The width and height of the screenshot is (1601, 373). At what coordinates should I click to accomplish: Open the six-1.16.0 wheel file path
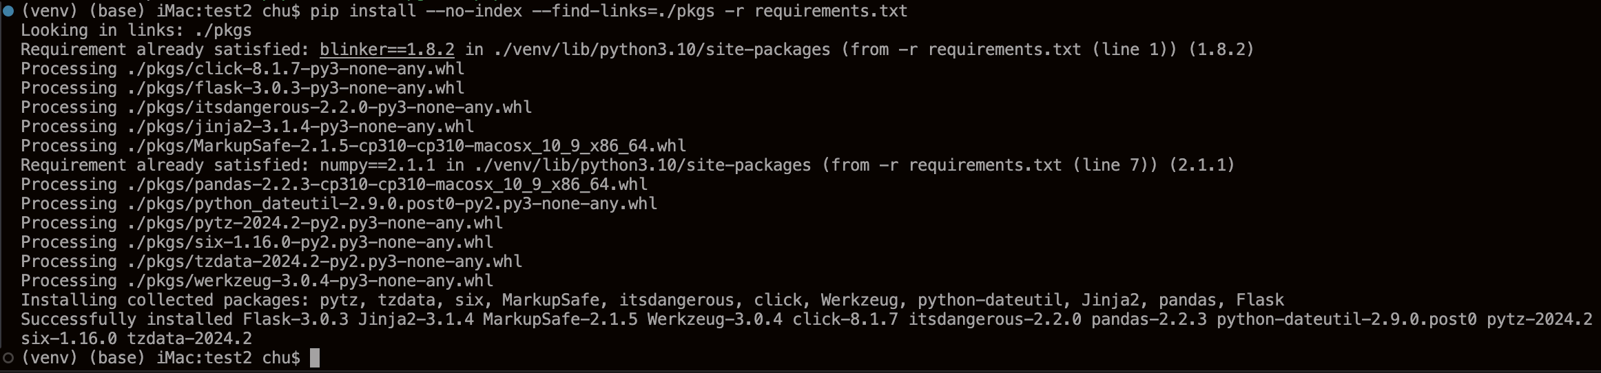click(x=310, y=242)
